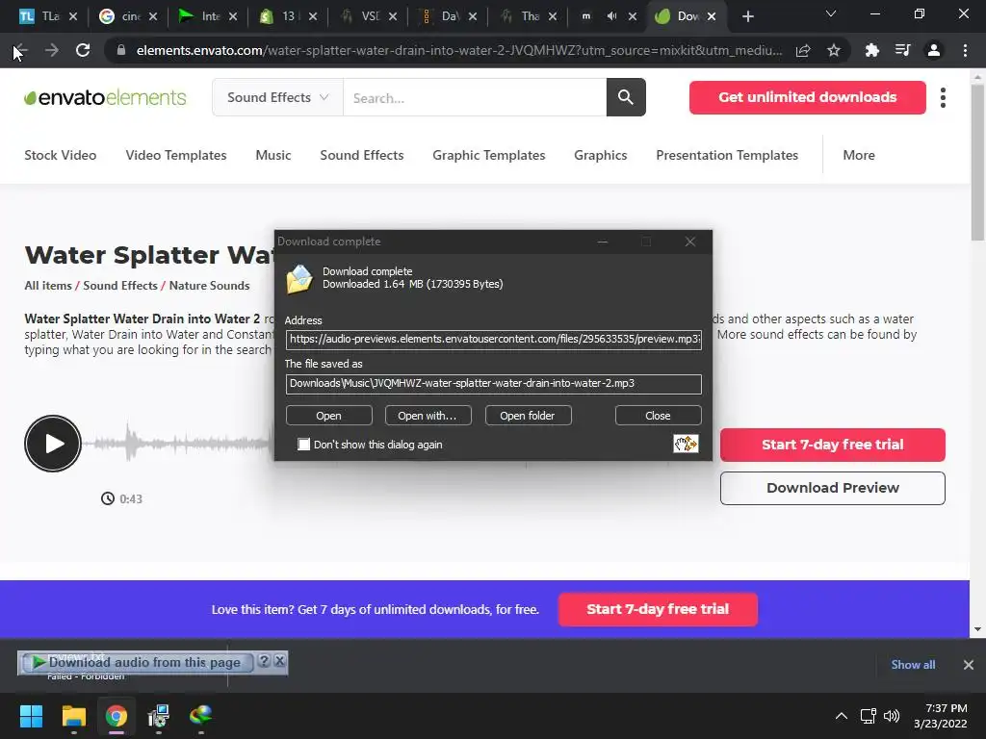This screenshot has width=986, height=739.
Task: Go to Music category
Action: click(272, 155)
